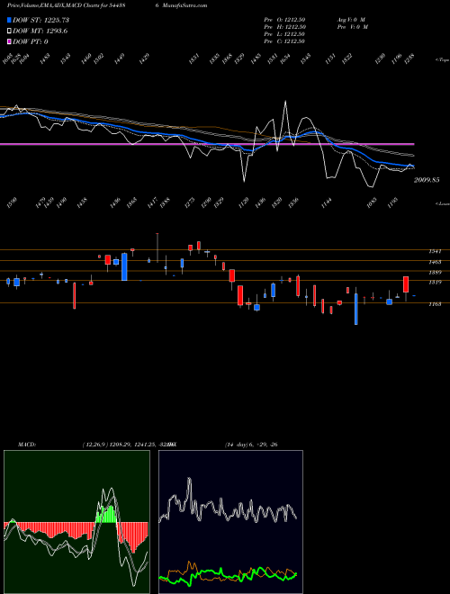
Task: Click the 'Pre L: 1212.50' value
Action: 284,33
